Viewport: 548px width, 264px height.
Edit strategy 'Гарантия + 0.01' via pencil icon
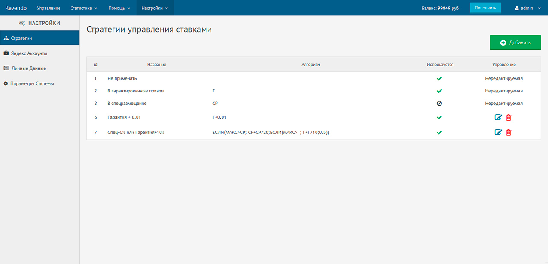point(498,117)
